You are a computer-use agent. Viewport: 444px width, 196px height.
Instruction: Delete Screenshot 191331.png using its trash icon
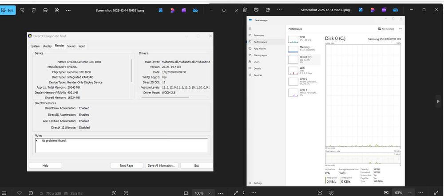click(x=34, y=10)
